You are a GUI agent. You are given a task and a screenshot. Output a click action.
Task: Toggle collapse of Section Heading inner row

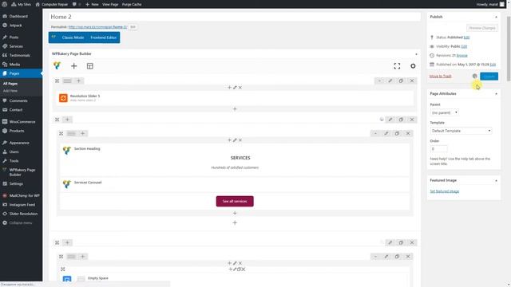coord(375,133)
